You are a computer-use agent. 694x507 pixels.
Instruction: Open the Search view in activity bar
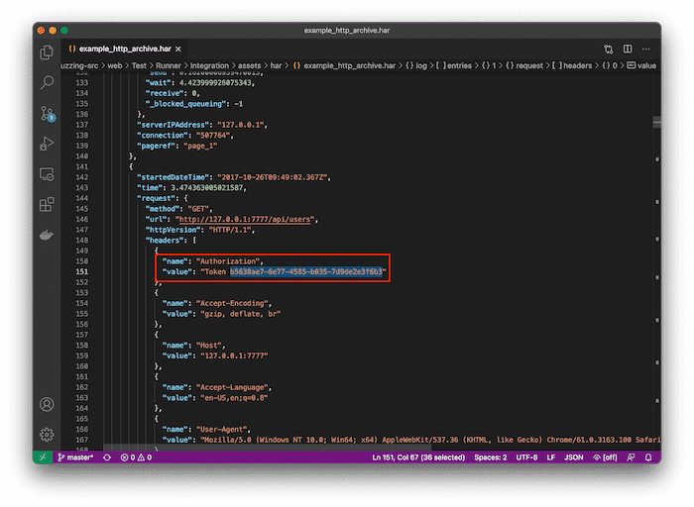[47, 82]
